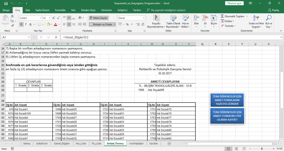
Task: Decrease font size with smaller A icon
Action: 58,18
